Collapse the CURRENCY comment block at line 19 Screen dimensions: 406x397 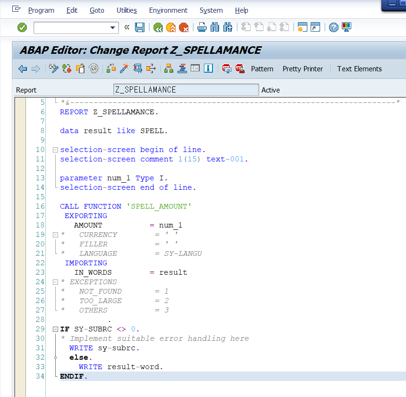tap(55, 235)
